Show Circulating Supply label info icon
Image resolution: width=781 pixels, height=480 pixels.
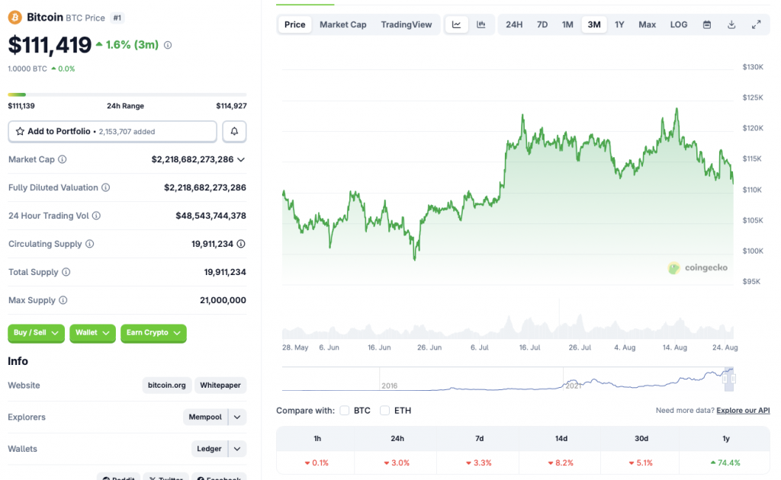click(90, 244)
